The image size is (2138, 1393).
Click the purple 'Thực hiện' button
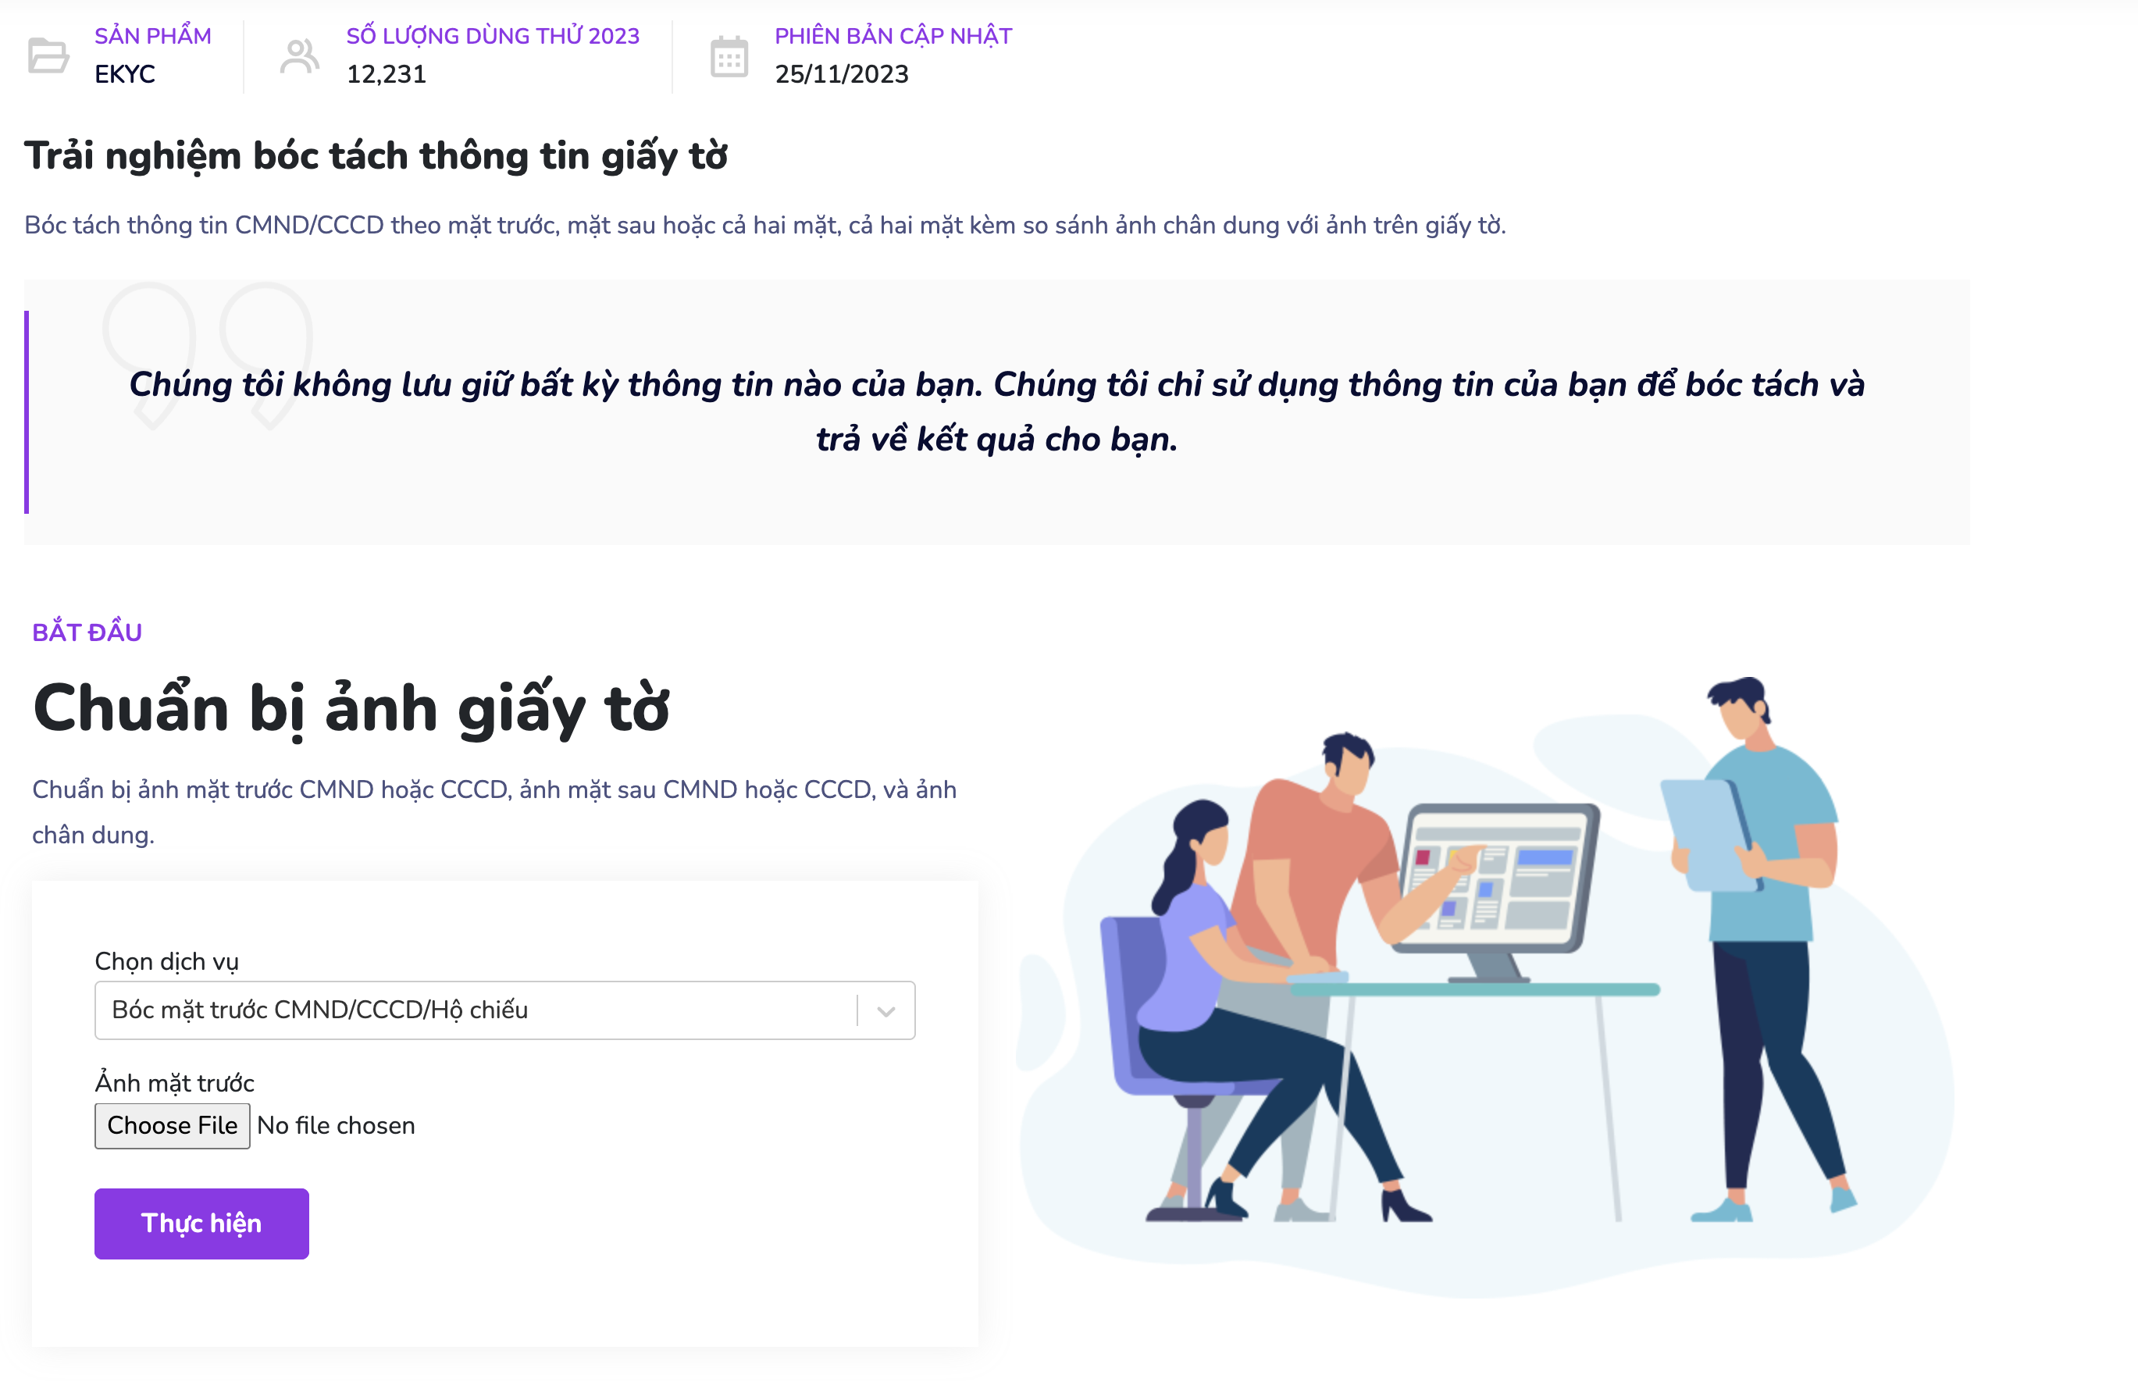click(x=201, y=1224)
